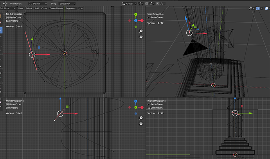The width and height of the screenshot is (270, 159).
Task: Select the lower Bezier handle point in Top view
Action: [x=37, y=70]
